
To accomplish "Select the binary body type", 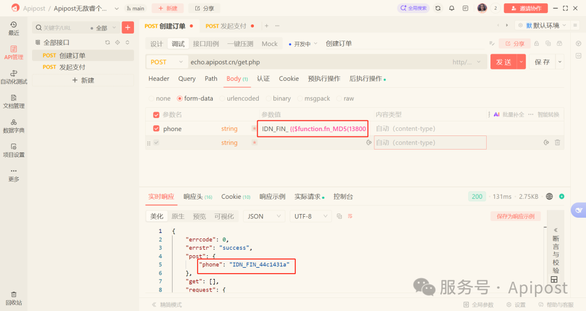I will [x=278, y=99].
